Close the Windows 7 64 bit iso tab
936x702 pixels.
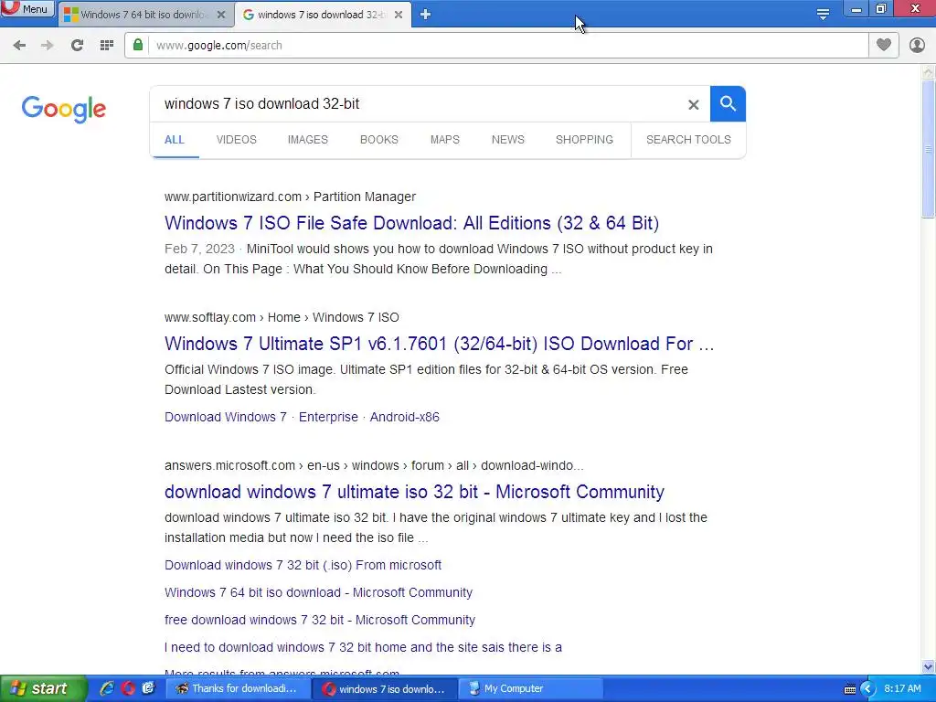(221, 15)
